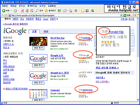Expand the 더보기 more menu
The image size is (140, 105).
click(x=54, y=19)
